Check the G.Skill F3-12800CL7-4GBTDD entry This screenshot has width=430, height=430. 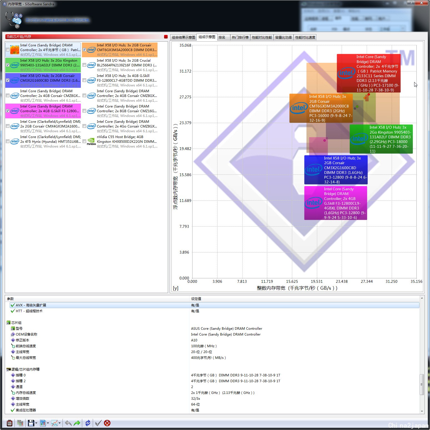[84, 80]
